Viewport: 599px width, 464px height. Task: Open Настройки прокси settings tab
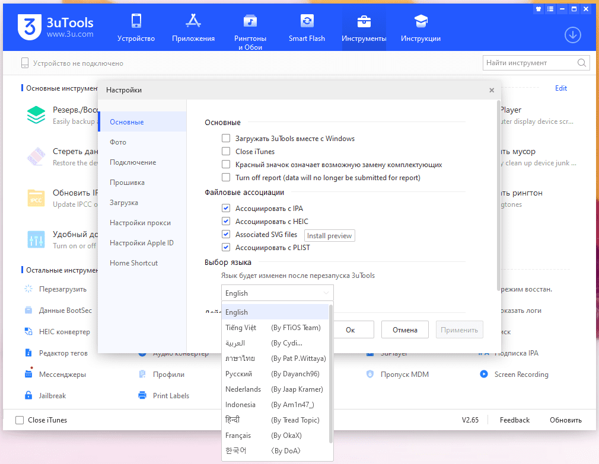pyautogui.click(x=142, y=222)
